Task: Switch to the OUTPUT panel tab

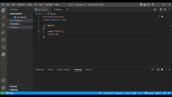Action: coord(51,70)
